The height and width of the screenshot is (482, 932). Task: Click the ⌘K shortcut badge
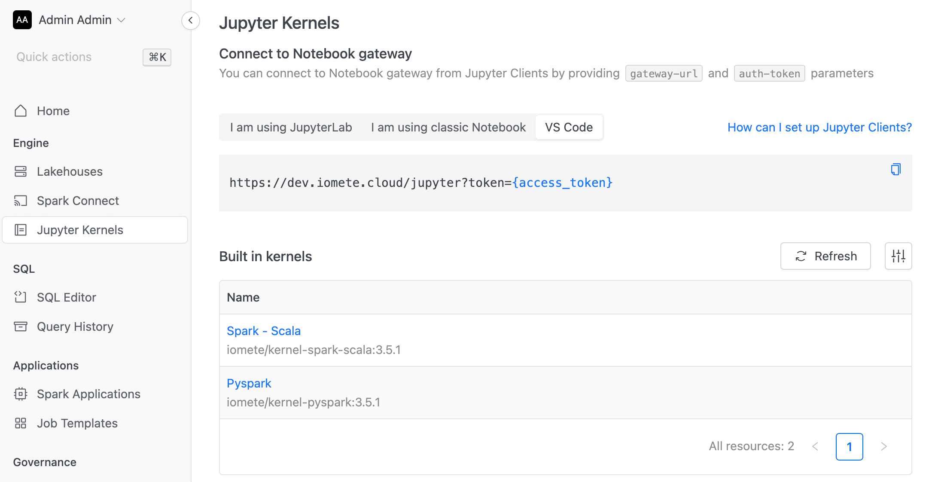pos(157,57)
